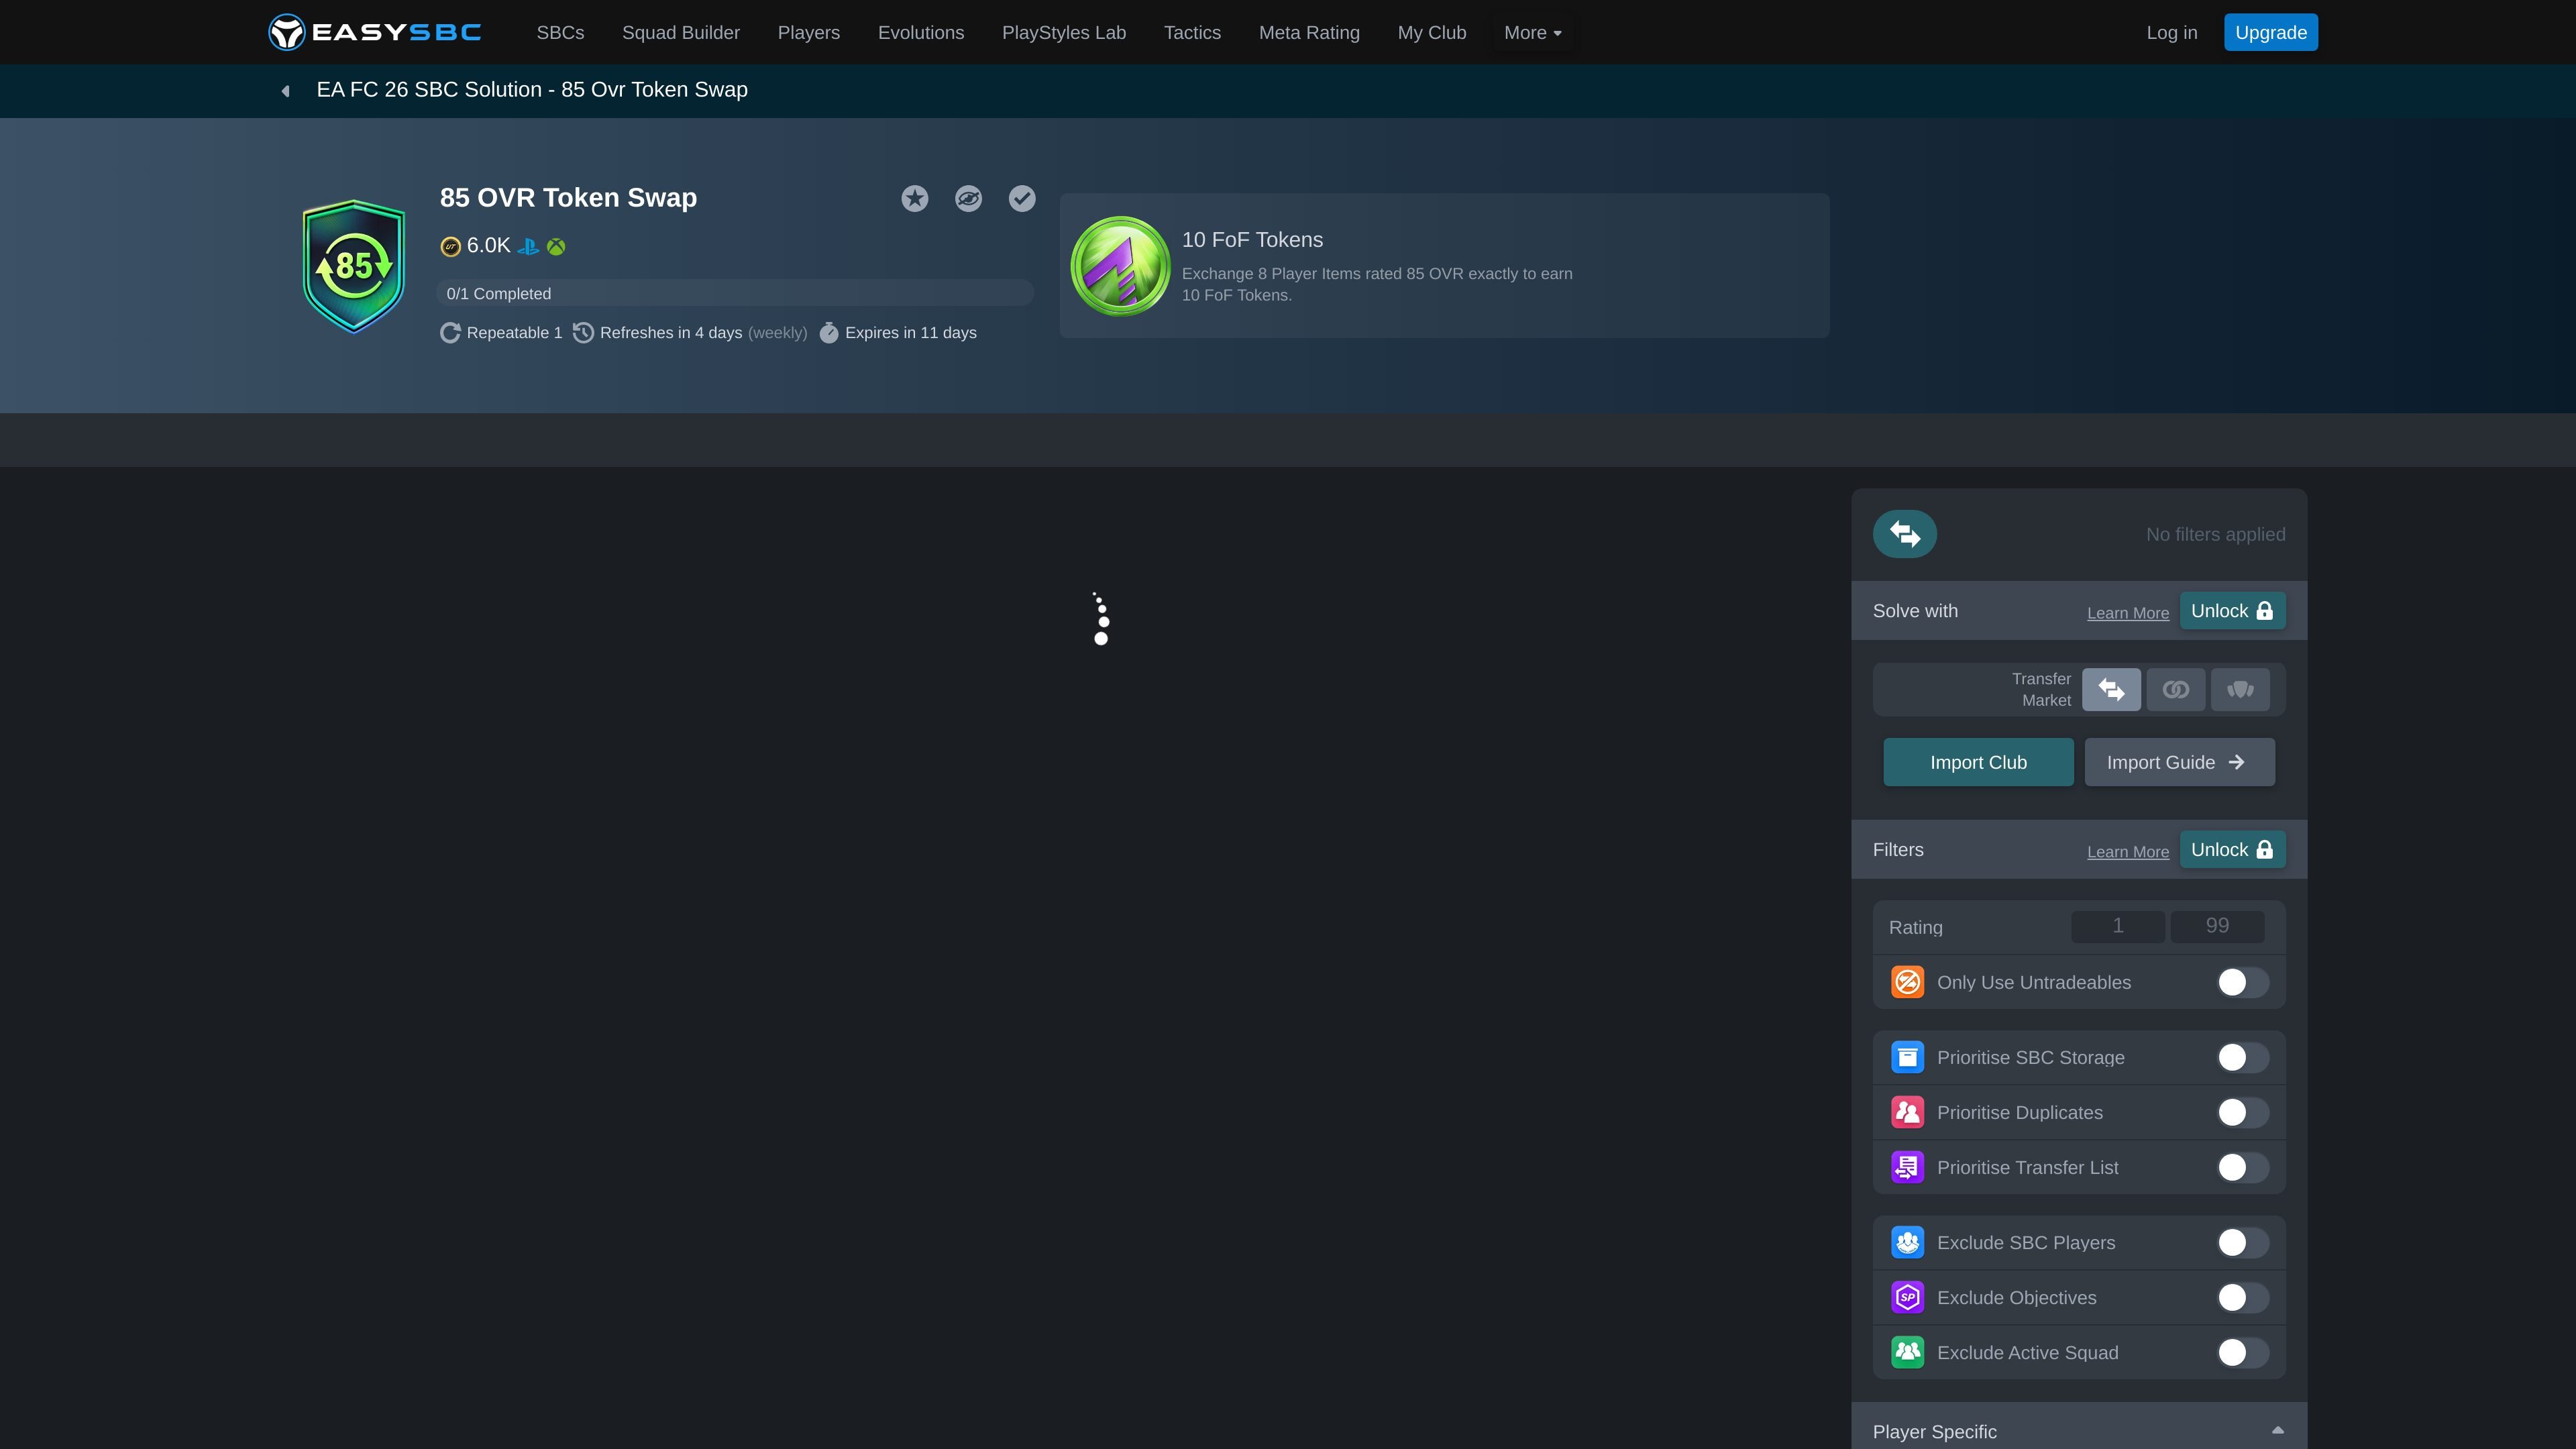Open the Players page
2576x1449 pixels.
[809, 33]
